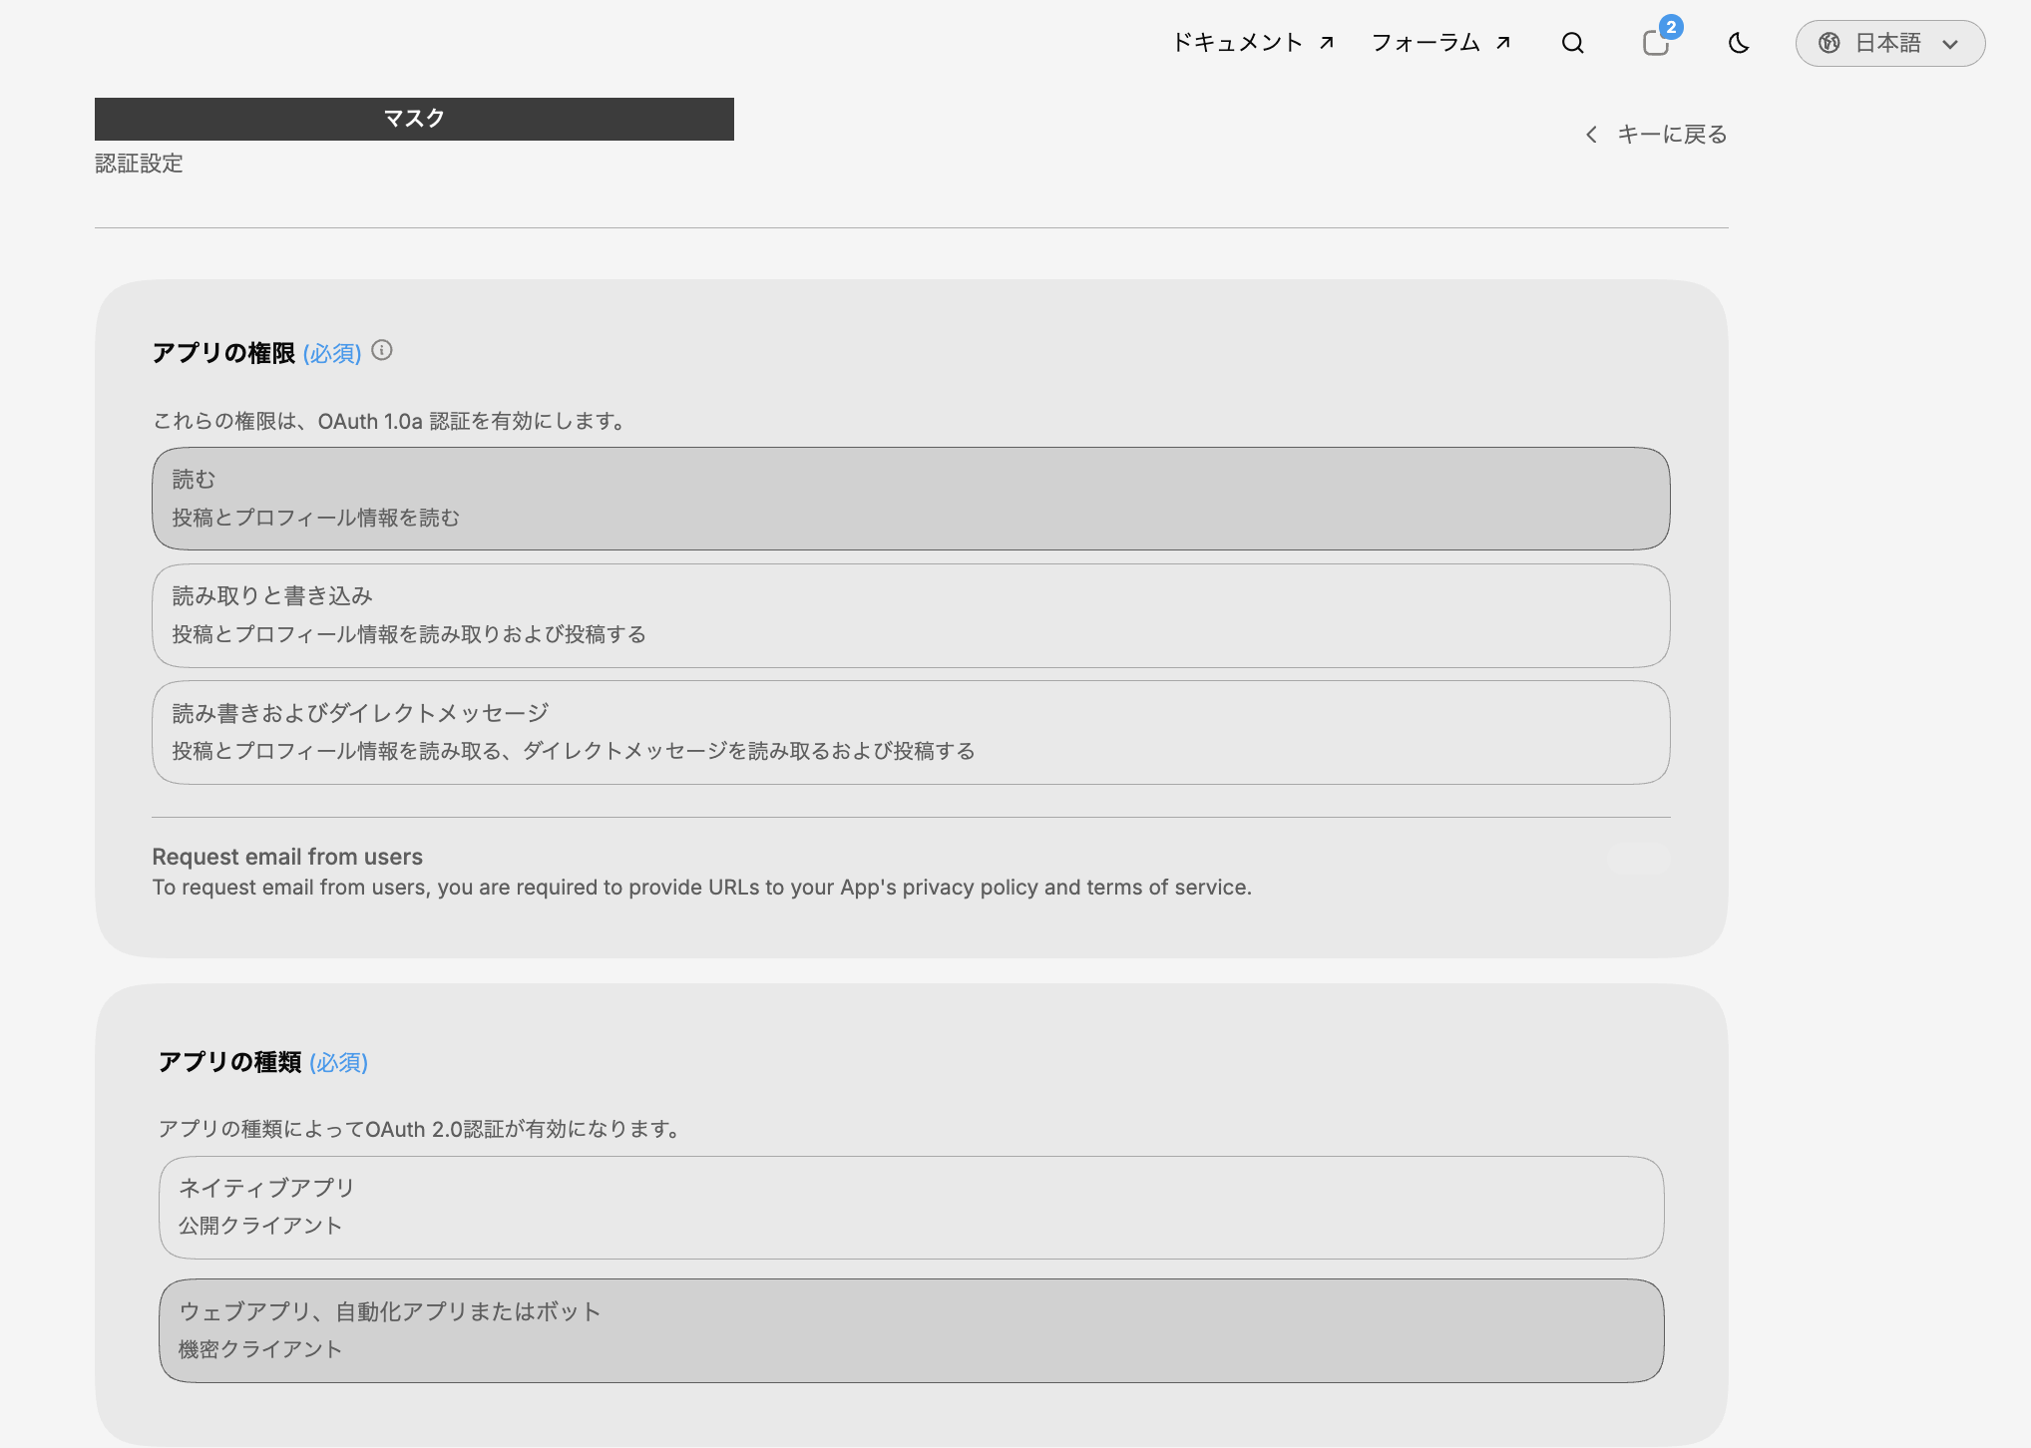Click the privacy policy requirement description text
Image resolution: width=2031 pixels, height=1448 pixels.
[701, 888]
